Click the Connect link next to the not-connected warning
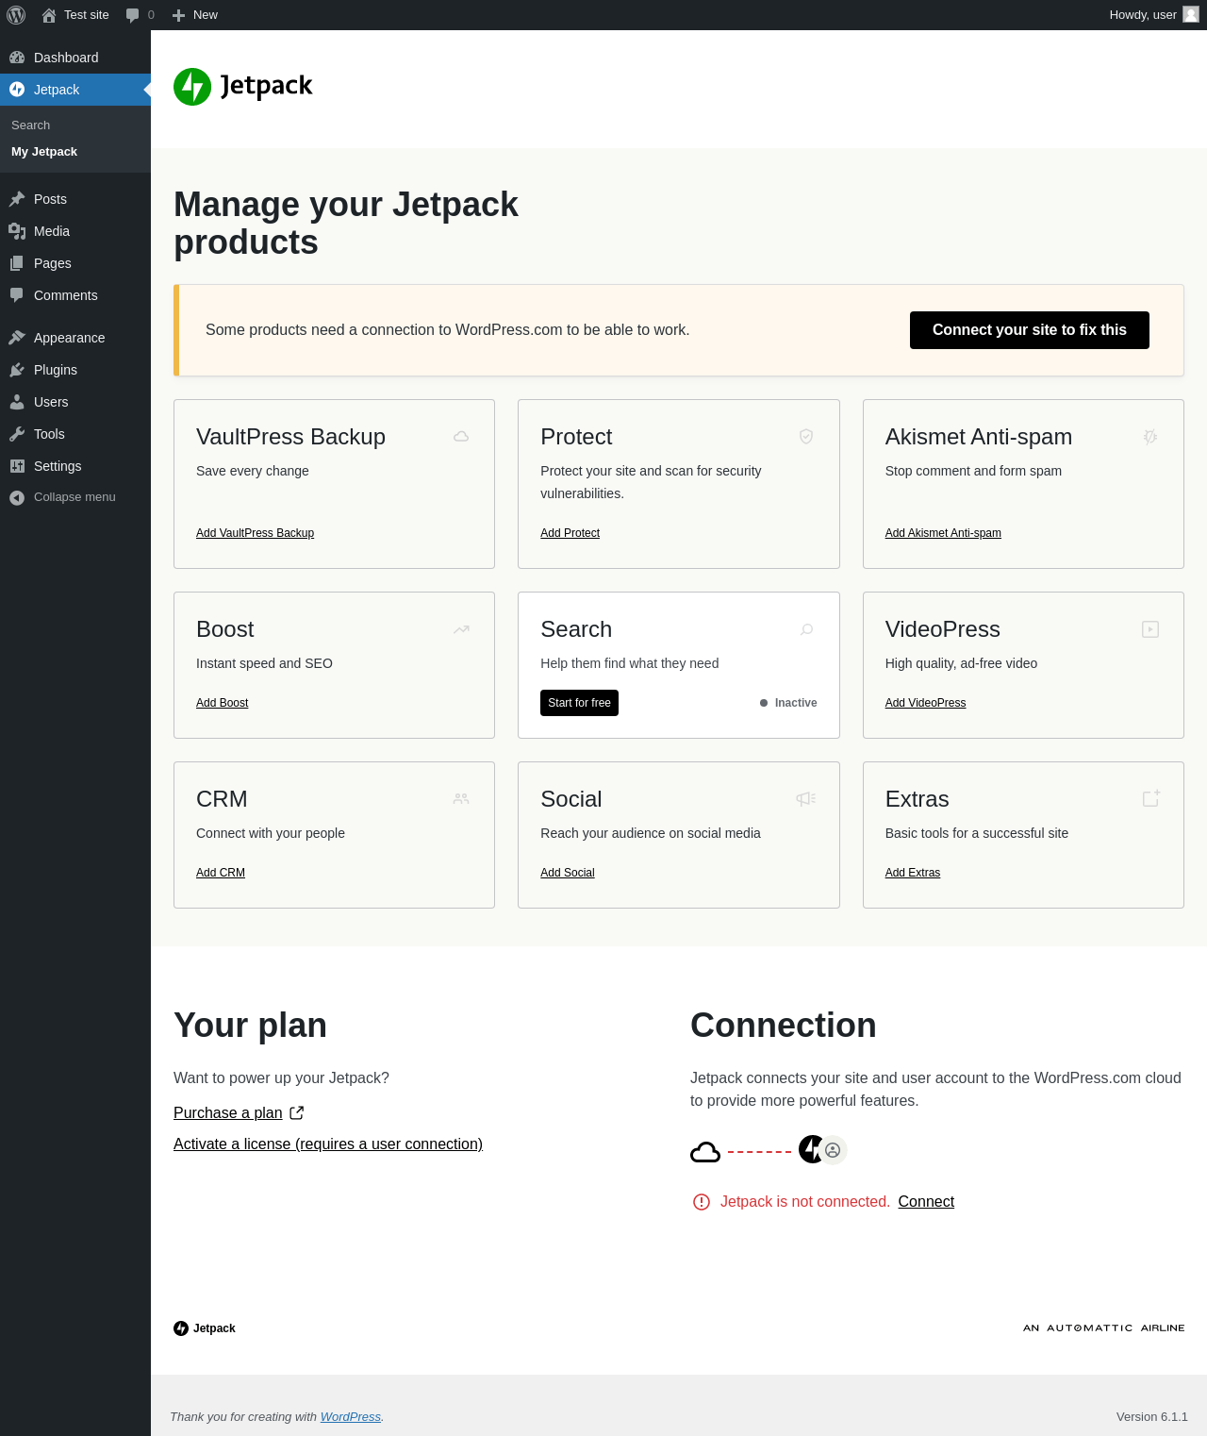Viewport: 1207px width, 1436px height. (926, 1201)
